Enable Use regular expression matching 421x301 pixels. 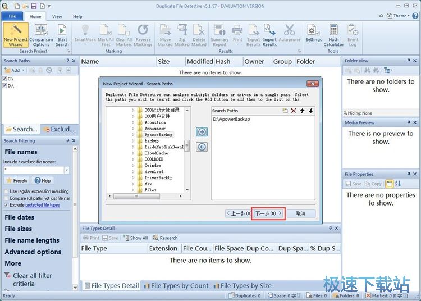(6, 191)
